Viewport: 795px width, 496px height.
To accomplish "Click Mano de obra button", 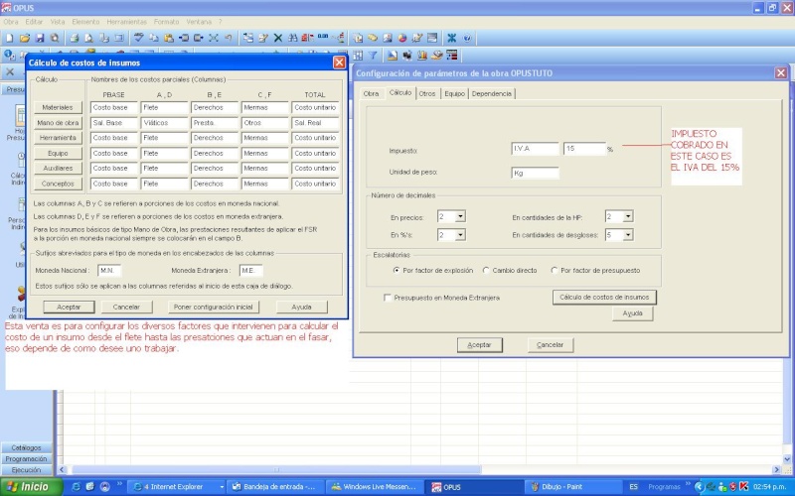I will pyautogui.click(x=58, y=122).
